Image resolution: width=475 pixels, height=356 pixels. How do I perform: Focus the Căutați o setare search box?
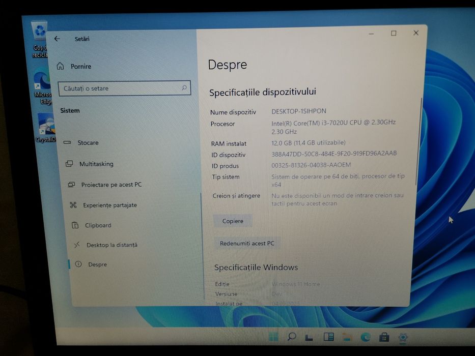point(124,88)
